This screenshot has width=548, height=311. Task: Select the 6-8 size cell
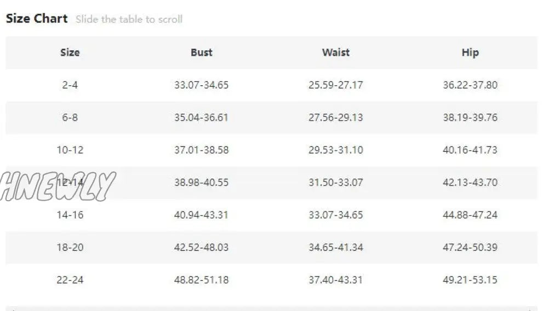click(x=70, y=117)
